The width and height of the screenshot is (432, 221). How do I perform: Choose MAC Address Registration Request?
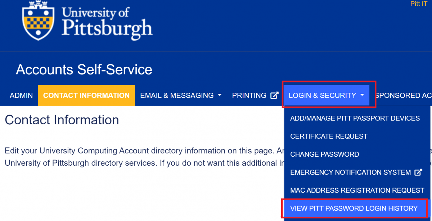357,190
